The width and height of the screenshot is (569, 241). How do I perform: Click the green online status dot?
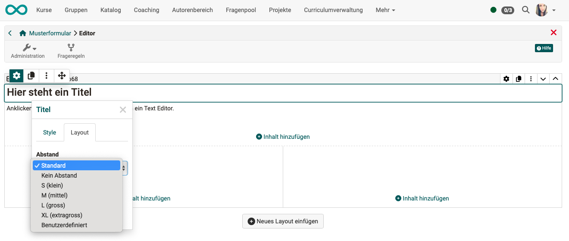(x=494, y=10)
